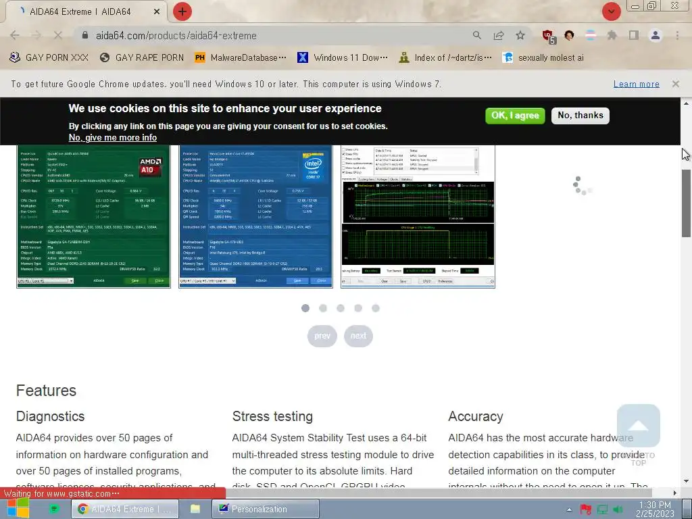Viewport: 692px width, 519px height.
Task: Open a new tab with the red plus button
Action: (x=182, y=11)
